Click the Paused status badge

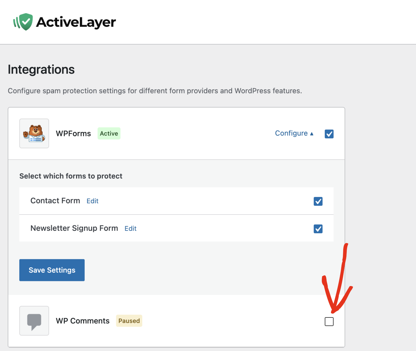click(x=129, y=321)
